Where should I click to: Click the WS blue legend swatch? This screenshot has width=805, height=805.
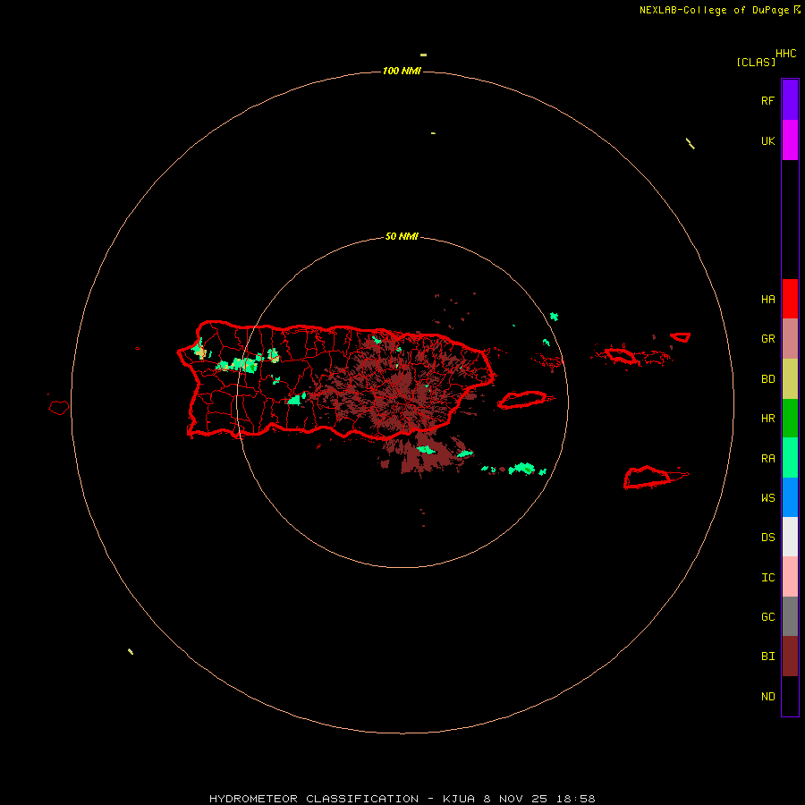pos(790,497)
